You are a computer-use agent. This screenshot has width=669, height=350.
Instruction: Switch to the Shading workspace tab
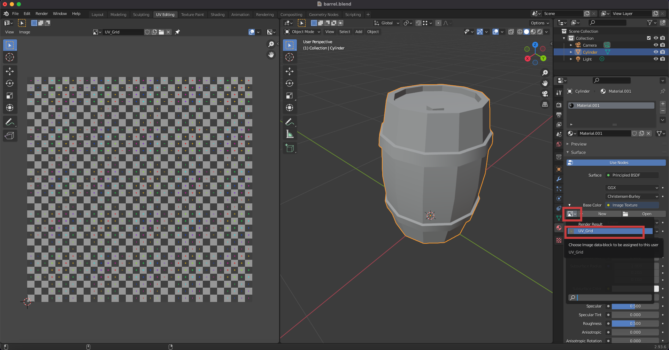217,15
